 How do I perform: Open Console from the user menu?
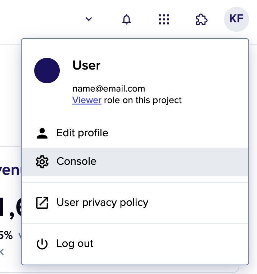pyautogui.click(x=135, y=162)
